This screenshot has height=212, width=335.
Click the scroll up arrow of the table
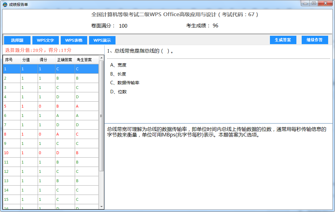(x=101, y=58)
